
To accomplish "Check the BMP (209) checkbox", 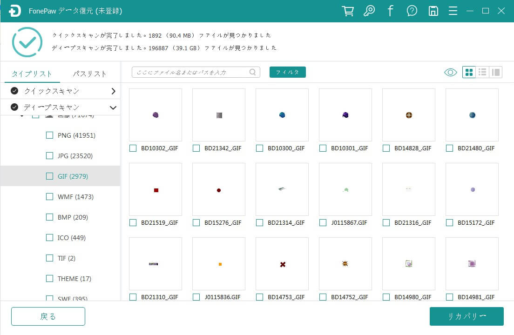I will coord(49,217).
